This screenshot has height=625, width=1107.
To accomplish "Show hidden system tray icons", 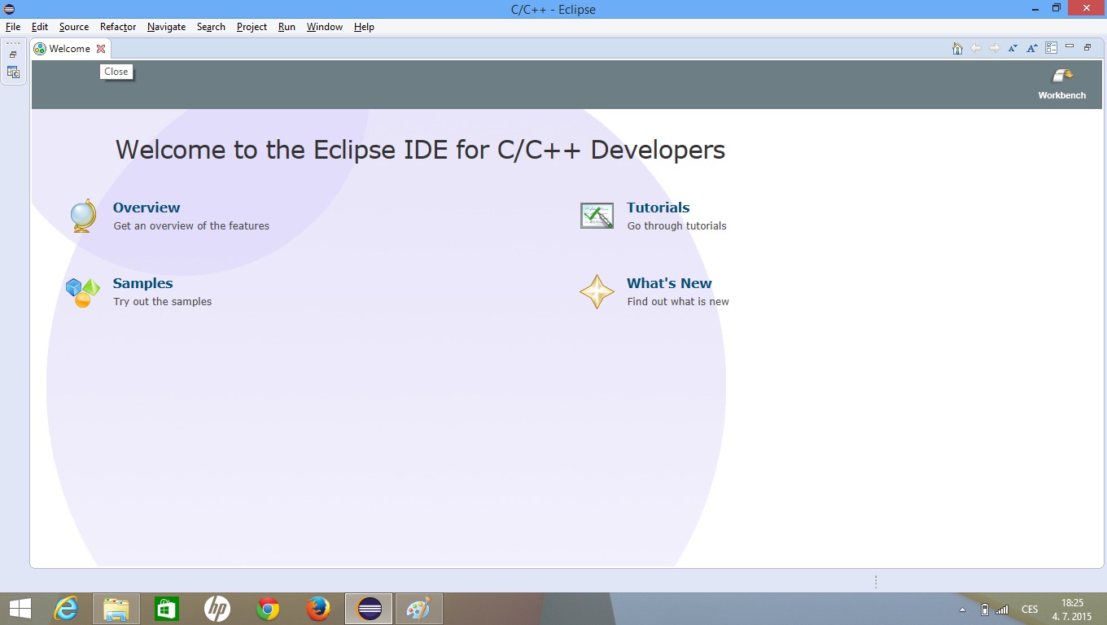I will [x=962, y=610].
